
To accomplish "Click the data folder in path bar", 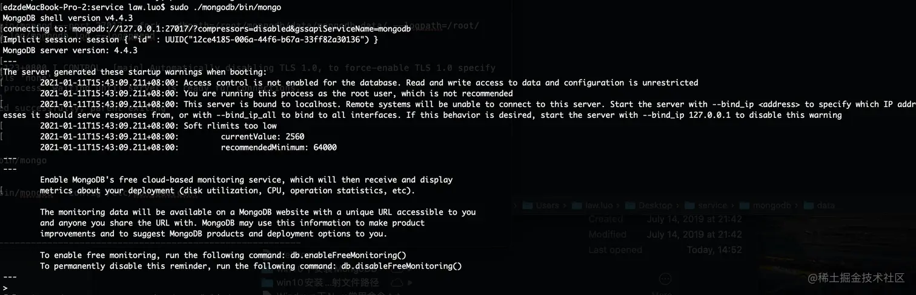I will tap(825, 206).
